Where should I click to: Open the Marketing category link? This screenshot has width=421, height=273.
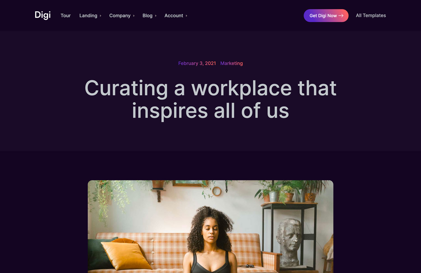[x=232, y=63]
